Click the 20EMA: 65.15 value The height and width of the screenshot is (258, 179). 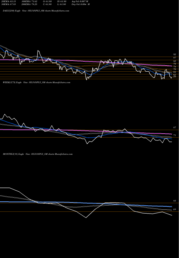(9, 1)
